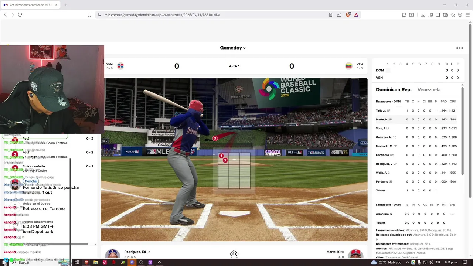The height and width of the screenshot is (266, 473).
Task: Select Perdomo in batters list
Action: coord(416,181)
